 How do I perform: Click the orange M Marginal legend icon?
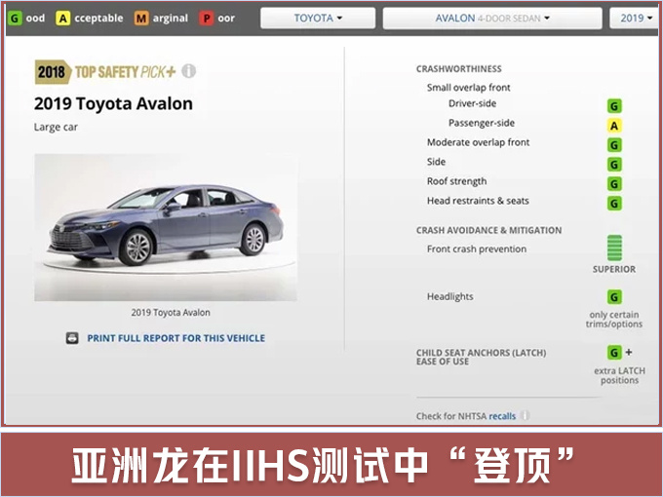[x=141, y=19]
